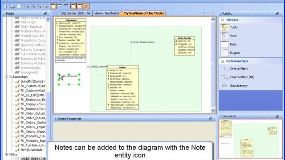Click the diagram scrollbar up arrow
The image size is (285, 160).
click(x=213, y=20)
